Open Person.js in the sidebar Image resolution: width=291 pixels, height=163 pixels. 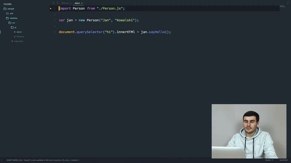click(20, 37)
